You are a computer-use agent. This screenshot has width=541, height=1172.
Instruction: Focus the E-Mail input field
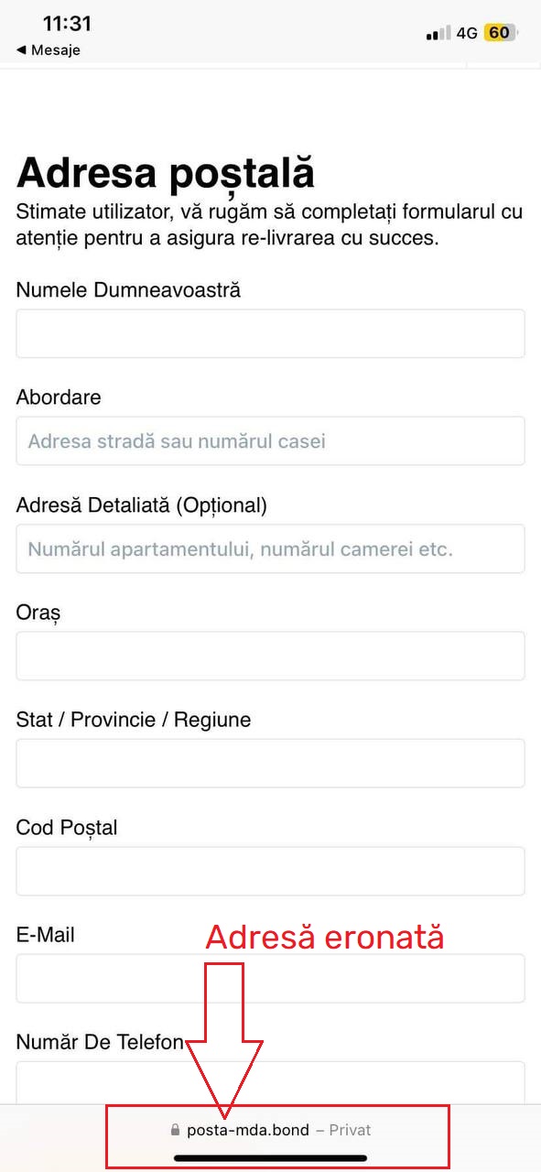tap(270, 978)
